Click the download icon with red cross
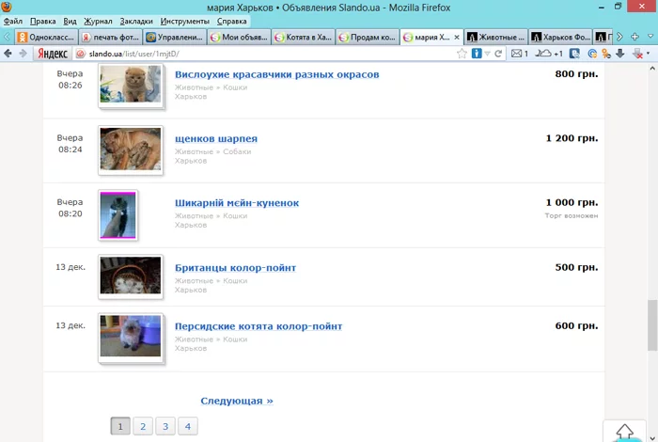Viewport: 658px width, 442px height. point(637,54)
